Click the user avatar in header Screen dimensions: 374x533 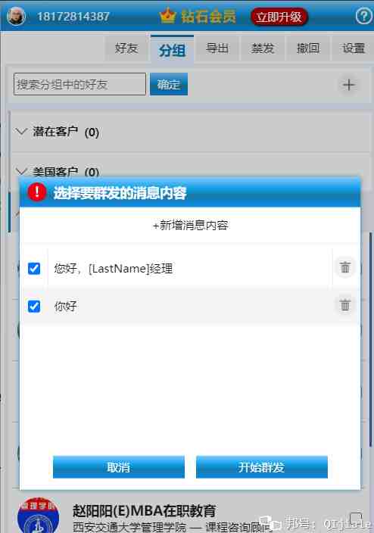(x=16, y=16)
